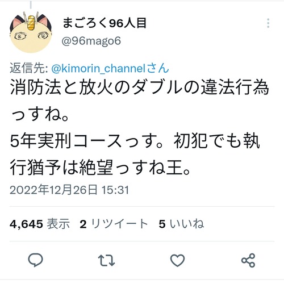The height and width of the screenshot is (288, 284).
Task: Open the share icon options
Action: 248,260
